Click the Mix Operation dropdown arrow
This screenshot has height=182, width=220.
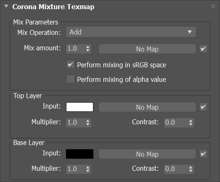click(190, 32)
